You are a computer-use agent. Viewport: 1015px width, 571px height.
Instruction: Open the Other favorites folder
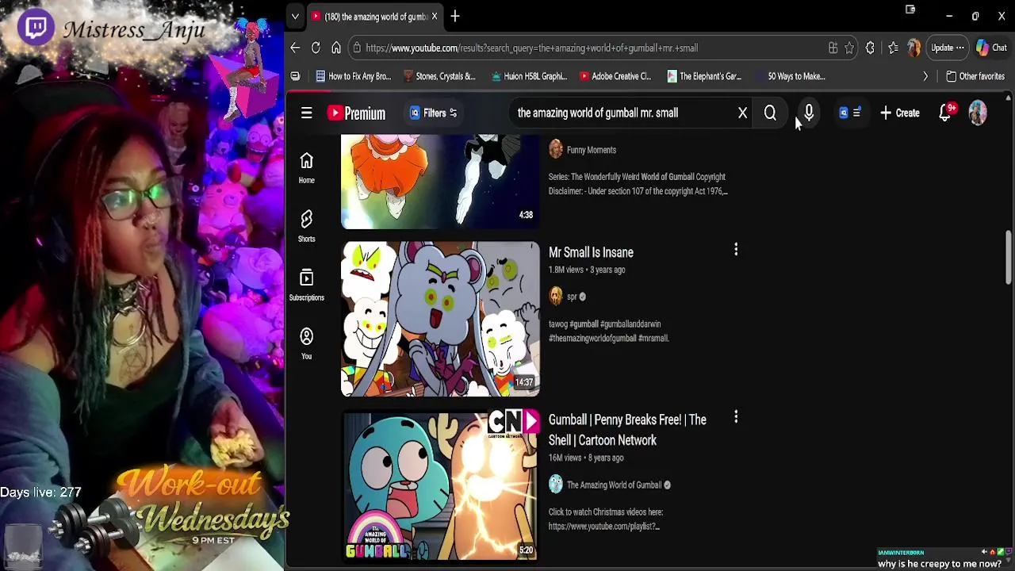[975, 76]
